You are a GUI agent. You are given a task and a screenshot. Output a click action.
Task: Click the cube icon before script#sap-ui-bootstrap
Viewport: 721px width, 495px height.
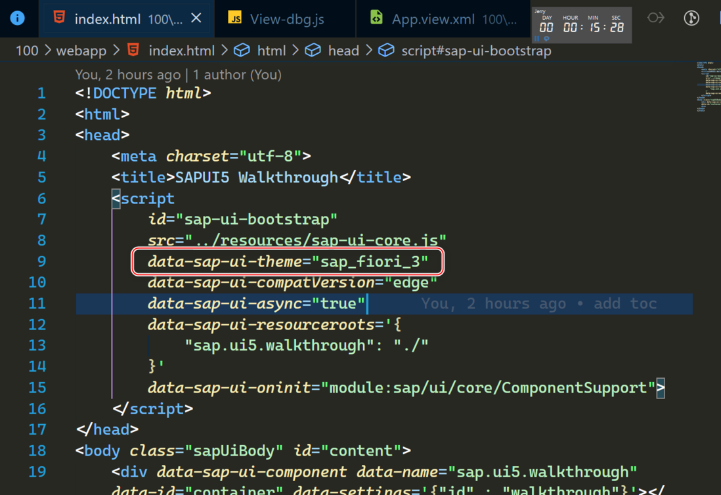(386, 50)
